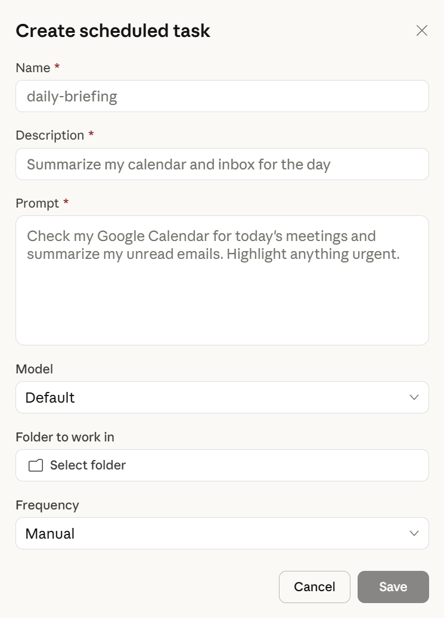
Task: Click inside the Prompt text area
Action: coord(222,279)
